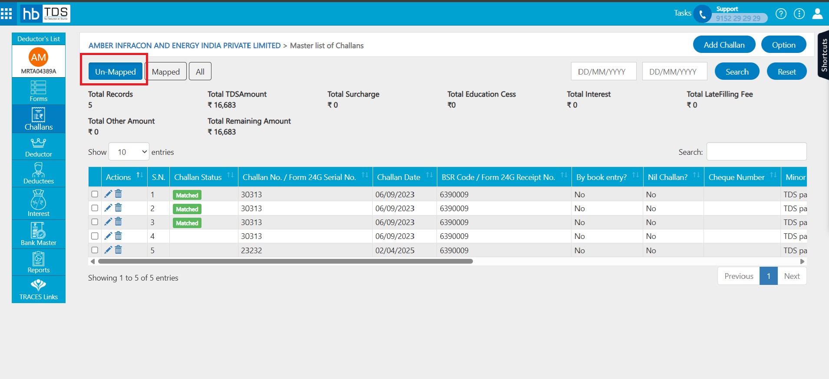Click the Option button
This screenshot has width=829, height=379.
coord(783,45)
